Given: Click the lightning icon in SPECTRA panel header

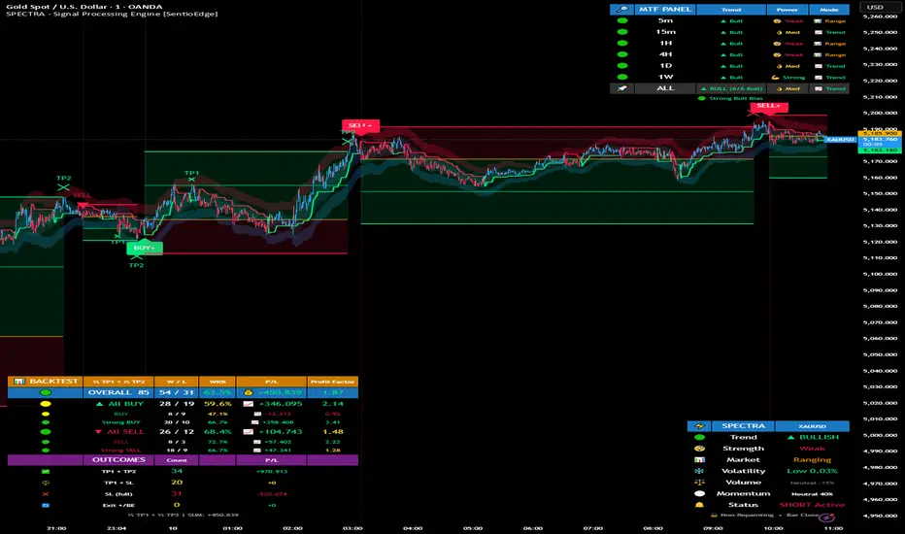Looking at the screenshot, I should click(x=699, y=426).
